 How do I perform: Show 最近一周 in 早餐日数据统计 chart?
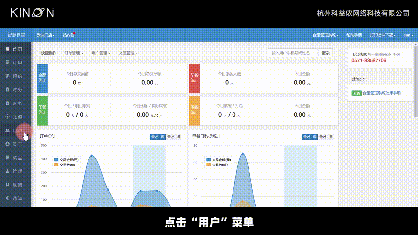(310, 137)
